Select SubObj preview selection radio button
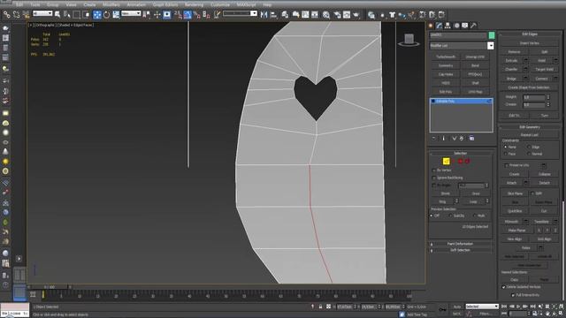The image size is (566, 318). [x=450, y=216]
